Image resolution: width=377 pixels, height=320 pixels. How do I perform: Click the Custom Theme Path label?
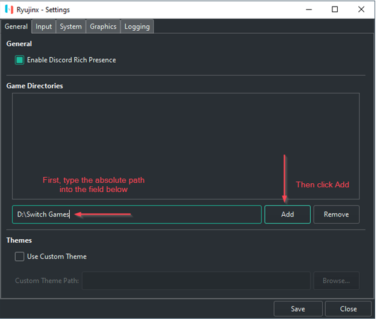click(47, 281)
